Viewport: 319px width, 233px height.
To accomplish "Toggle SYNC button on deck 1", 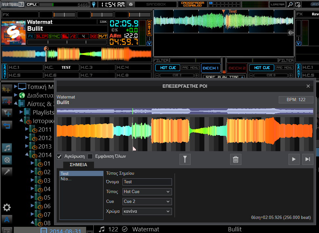I will (x=54, y=36).
